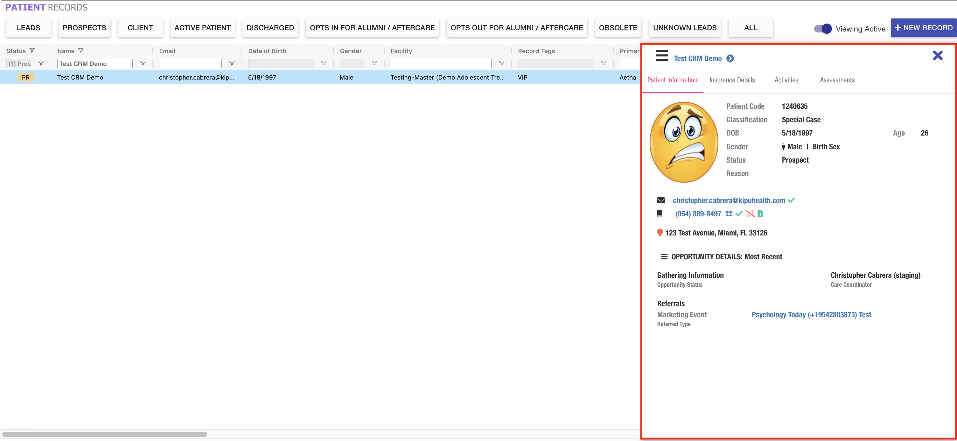
Task: Open the Facility filter dropdown
Action: (x=501, y=63)
